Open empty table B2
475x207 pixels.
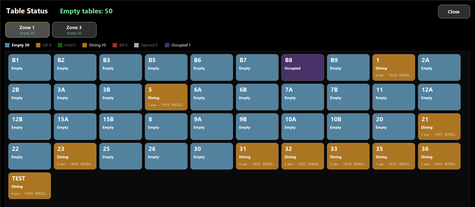pos(75,67)
